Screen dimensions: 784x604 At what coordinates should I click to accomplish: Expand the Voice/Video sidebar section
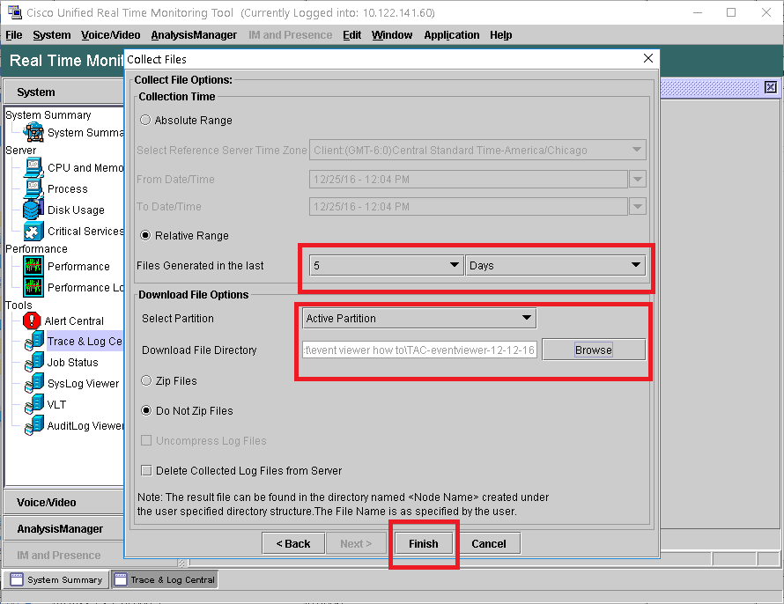(63, 503)
